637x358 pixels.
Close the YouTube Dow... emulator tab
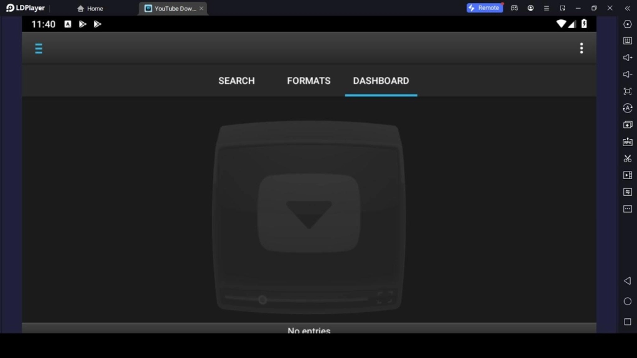[202, 9]
